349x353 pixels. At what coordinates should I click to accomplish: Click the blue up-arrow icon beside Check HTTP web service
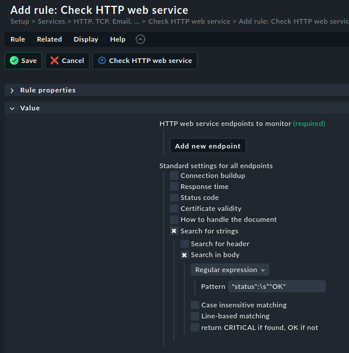click(x=102, y=61)
